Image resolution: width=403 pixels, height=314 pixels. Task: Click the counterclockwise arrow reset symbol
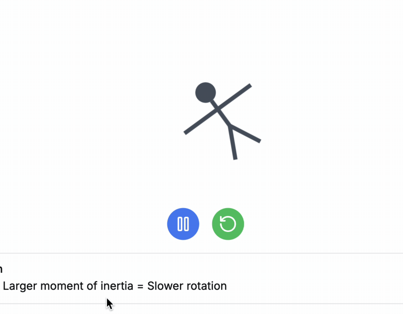pos(227,224)
